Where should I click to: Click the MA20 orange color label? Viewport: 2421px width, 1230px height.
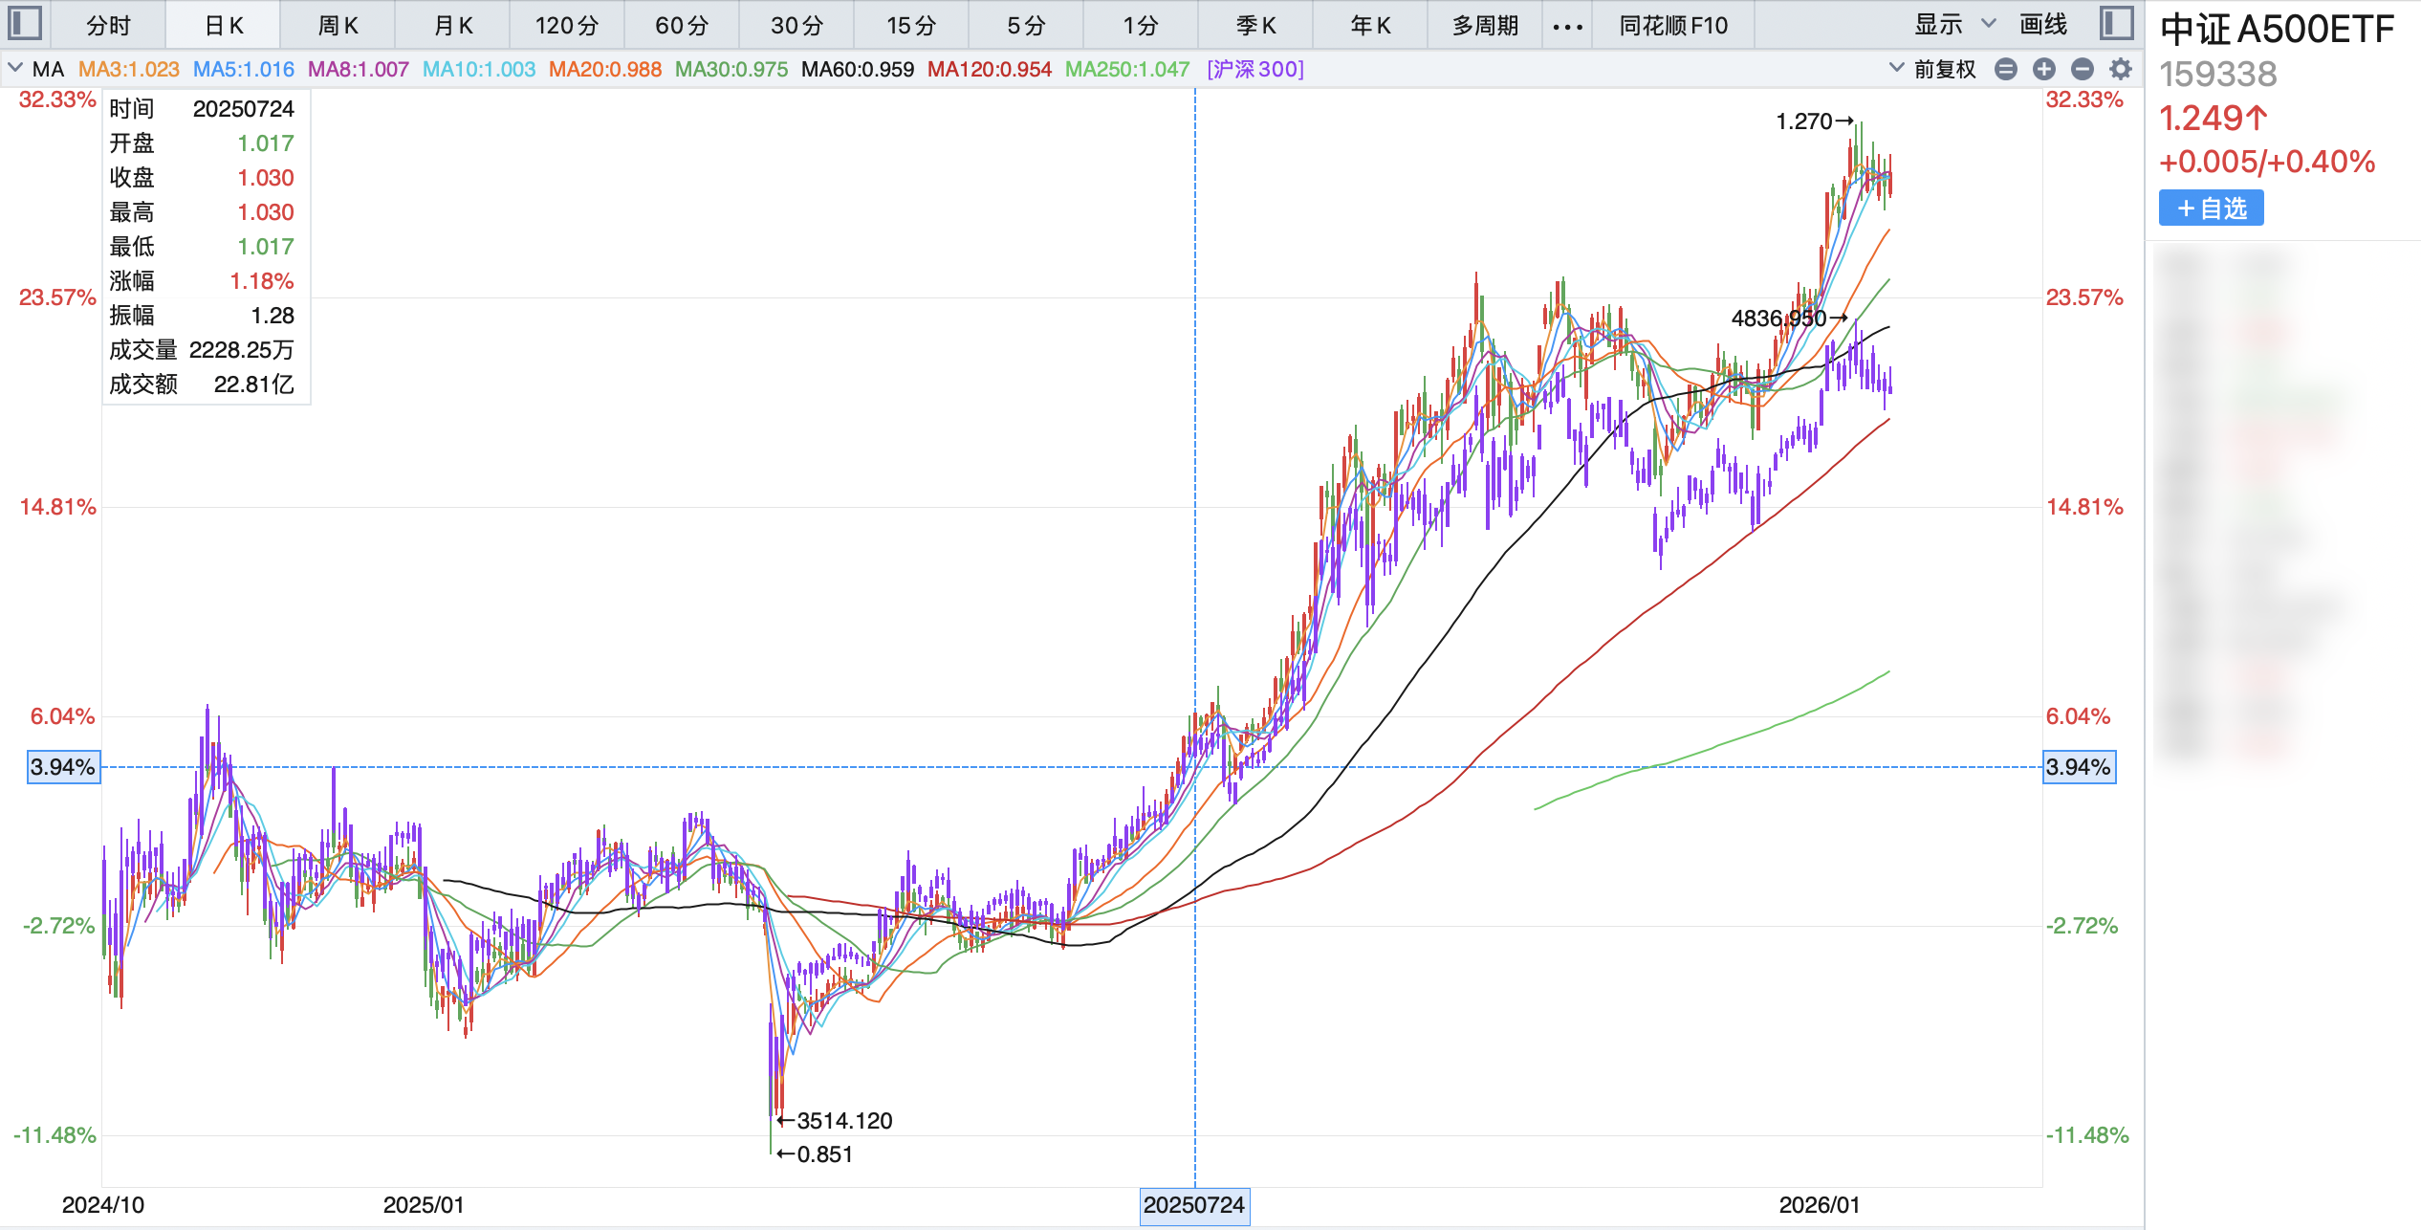pyautogui.click(x=604, y=69)
